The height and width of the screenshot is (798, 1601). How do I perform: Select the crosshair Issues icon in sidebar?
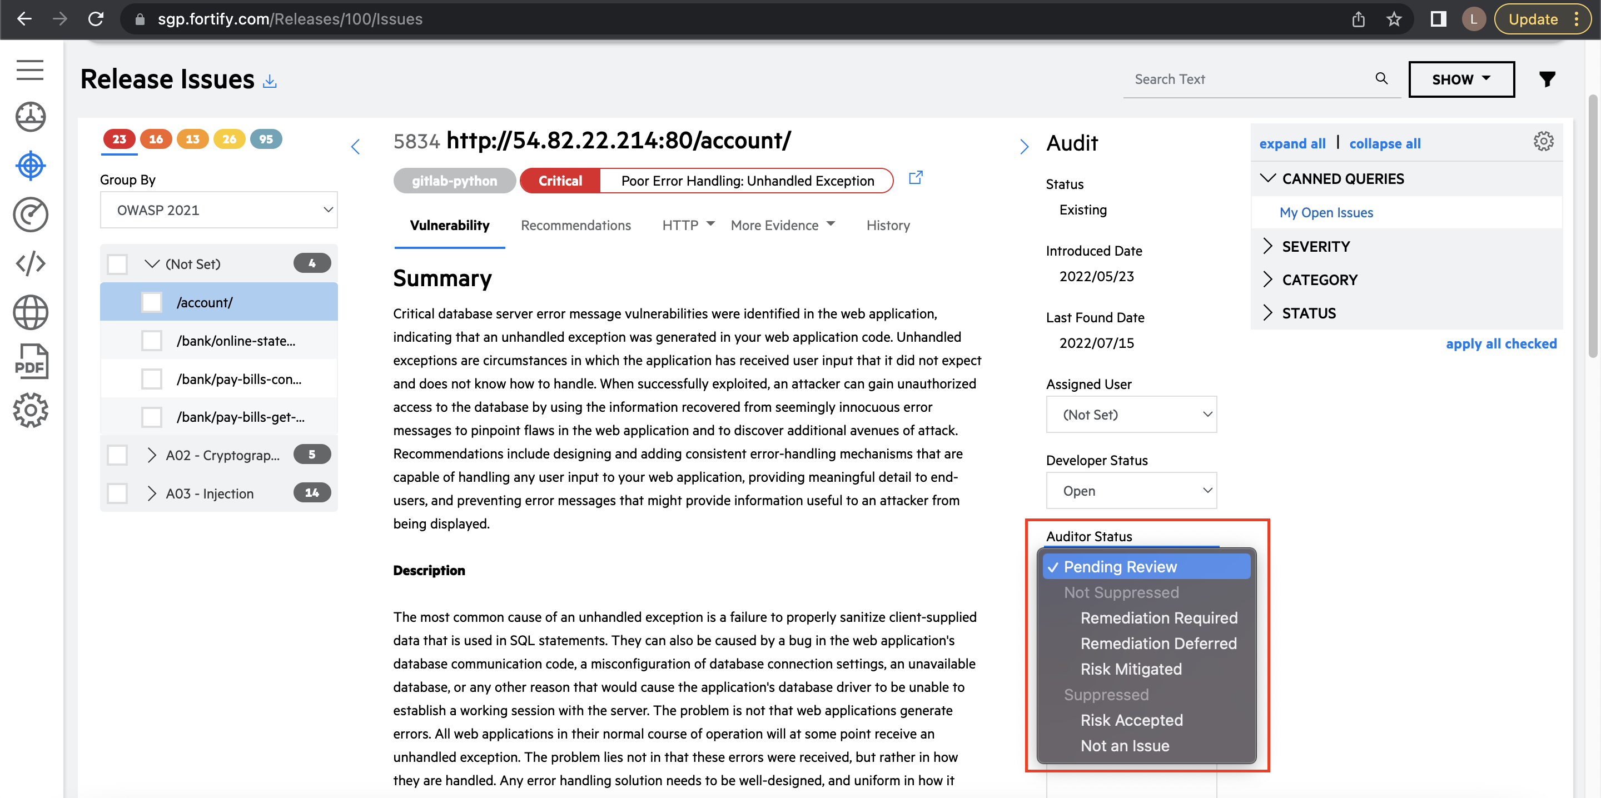tap(30, 166)
